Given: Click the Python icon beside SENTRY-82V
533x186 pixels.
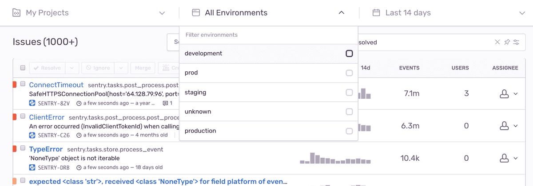Looking at the screenshot, I should 32,103.
